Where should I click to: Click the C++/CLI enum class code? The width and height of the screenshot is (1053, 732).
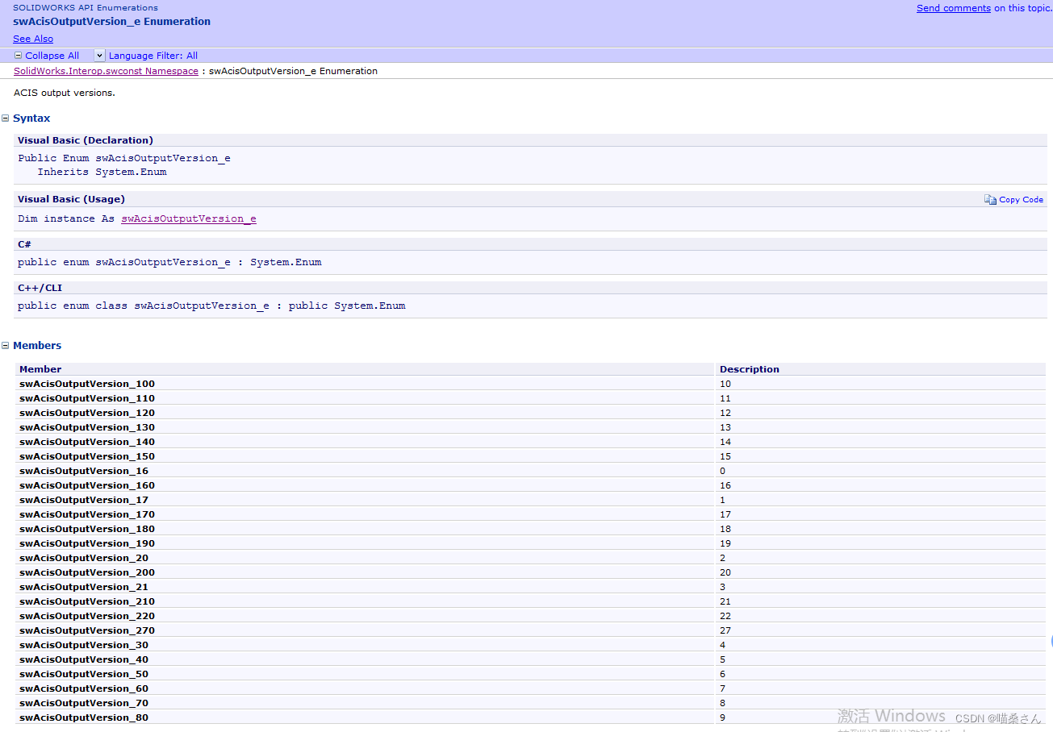click(211, 306)
